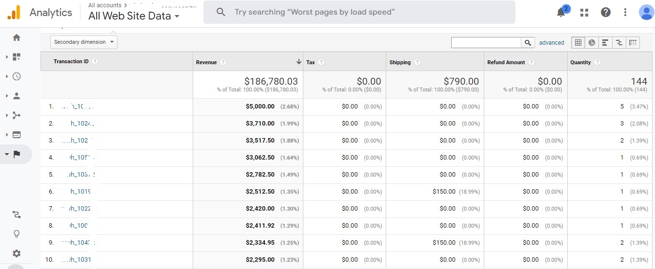The image size is (655, 269).
Task: Open the Conversions flag icon section
Action: pyautogui.click(x=17, y=154)
